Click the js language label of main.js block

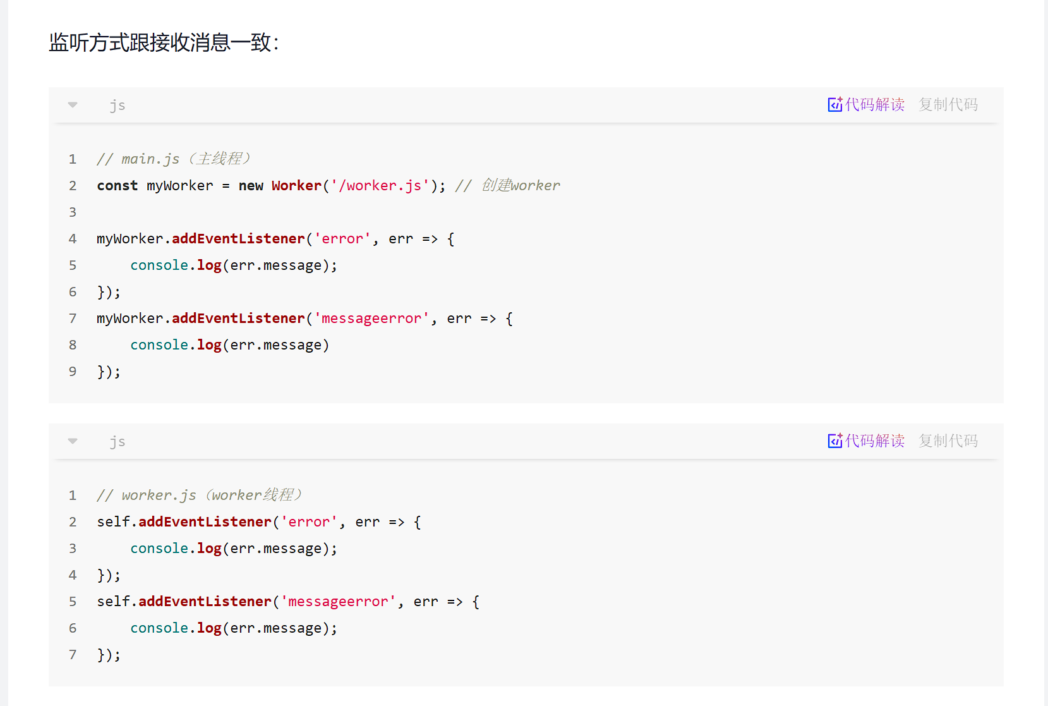pyautogui.click(x=117, y=106)
